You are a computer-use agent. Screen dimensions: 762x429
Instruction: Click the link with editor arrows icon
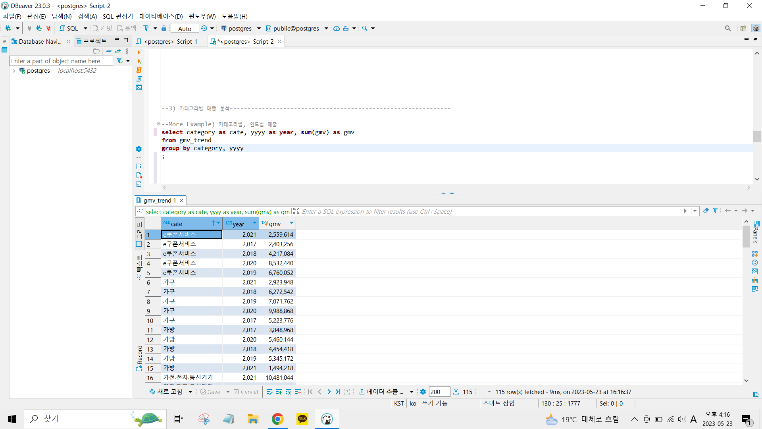pyautogui.click(x=118, y=51)
